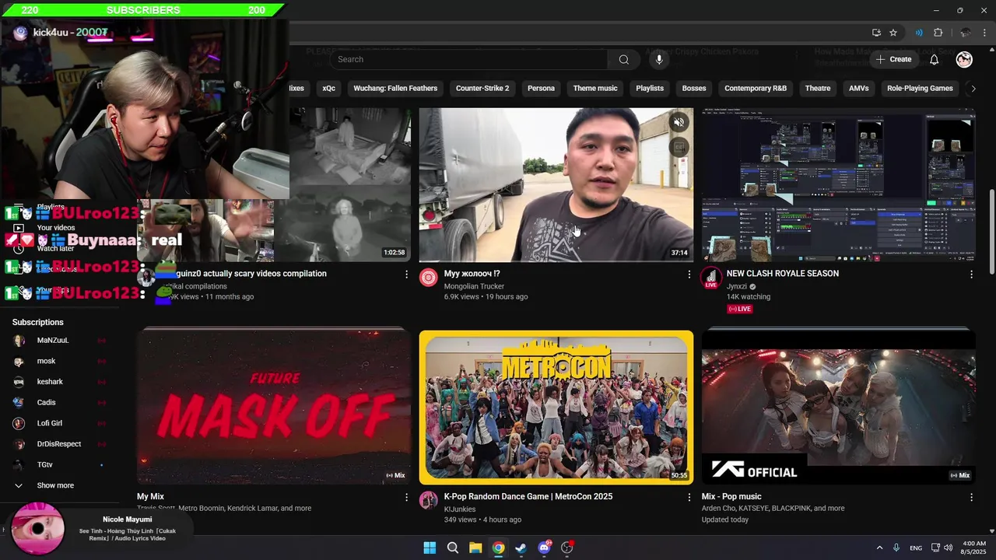The height and width of the screenshot is (560, 996).
Task: Open K-Pop Random Dance Game title
Action: [528, 496]
